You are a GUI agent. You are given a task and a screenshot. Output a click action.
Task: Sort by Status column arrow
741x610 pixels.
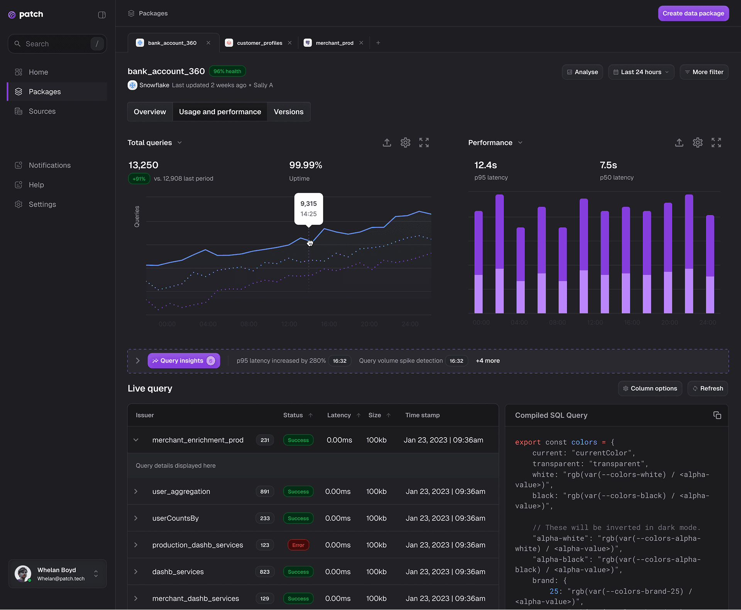[311, 416]
